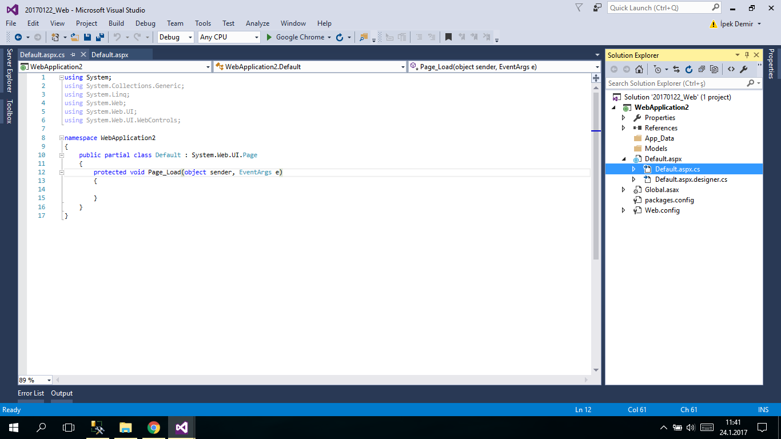This screenshot has width=781, height=439.
Task: Open Properties via the wrench icon
Action: (x=744, y=69)
